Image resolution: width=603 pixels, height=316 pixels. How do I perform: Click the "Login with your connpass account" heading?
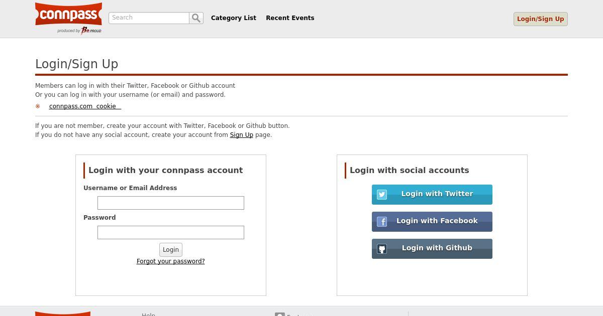tap(165, 171)
